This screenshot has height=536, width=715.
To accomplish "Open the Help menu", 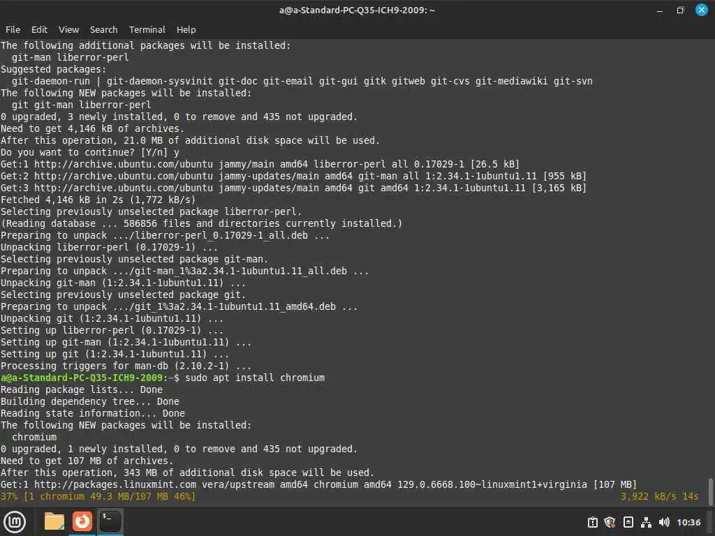I will [186, 29].
